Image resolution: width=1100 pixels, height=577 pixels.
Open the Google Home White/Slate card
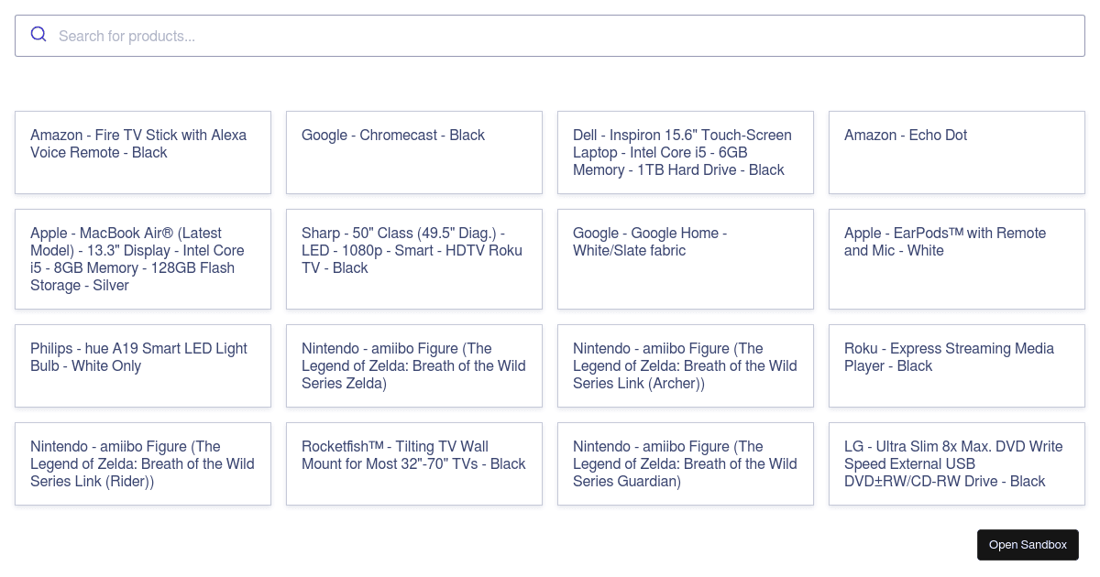[686, 259]
